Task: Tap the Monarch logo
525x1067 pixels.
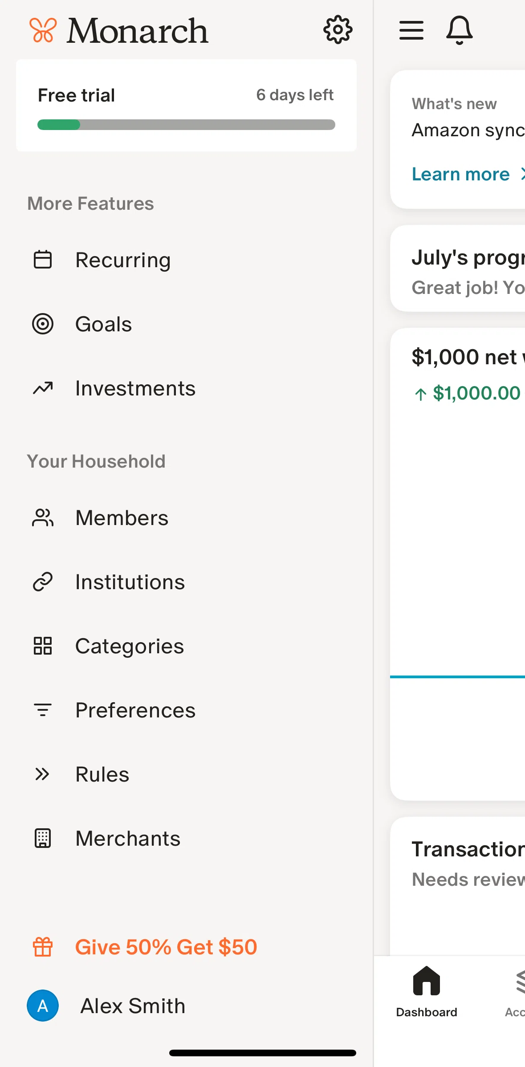Action: (x=119, y=31)
